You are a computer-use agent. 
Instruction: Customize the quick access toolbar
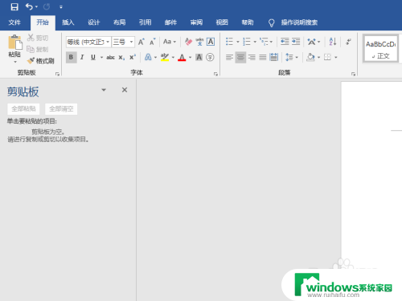[61, 7]
